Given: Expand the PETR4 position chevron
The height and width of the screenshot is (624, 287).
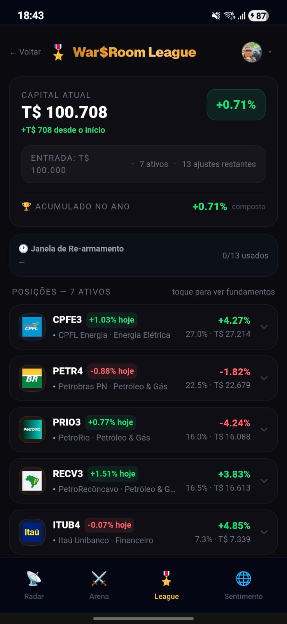Looking at the screenshot, I should click(264, 378).
